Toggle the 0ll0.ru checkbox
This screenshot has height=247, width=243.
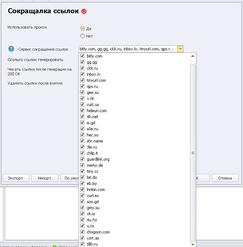point(82,244)
